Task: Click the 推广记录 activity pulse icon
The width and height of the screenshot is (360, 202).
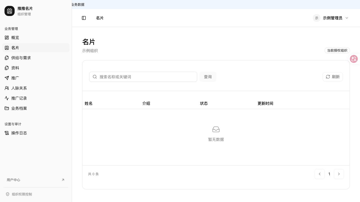Action: (x=7, y=98)
